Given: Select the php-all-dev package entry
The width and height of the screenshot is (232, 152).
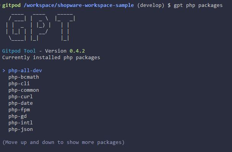Looking at the screenshot, I should pos(25,71).
